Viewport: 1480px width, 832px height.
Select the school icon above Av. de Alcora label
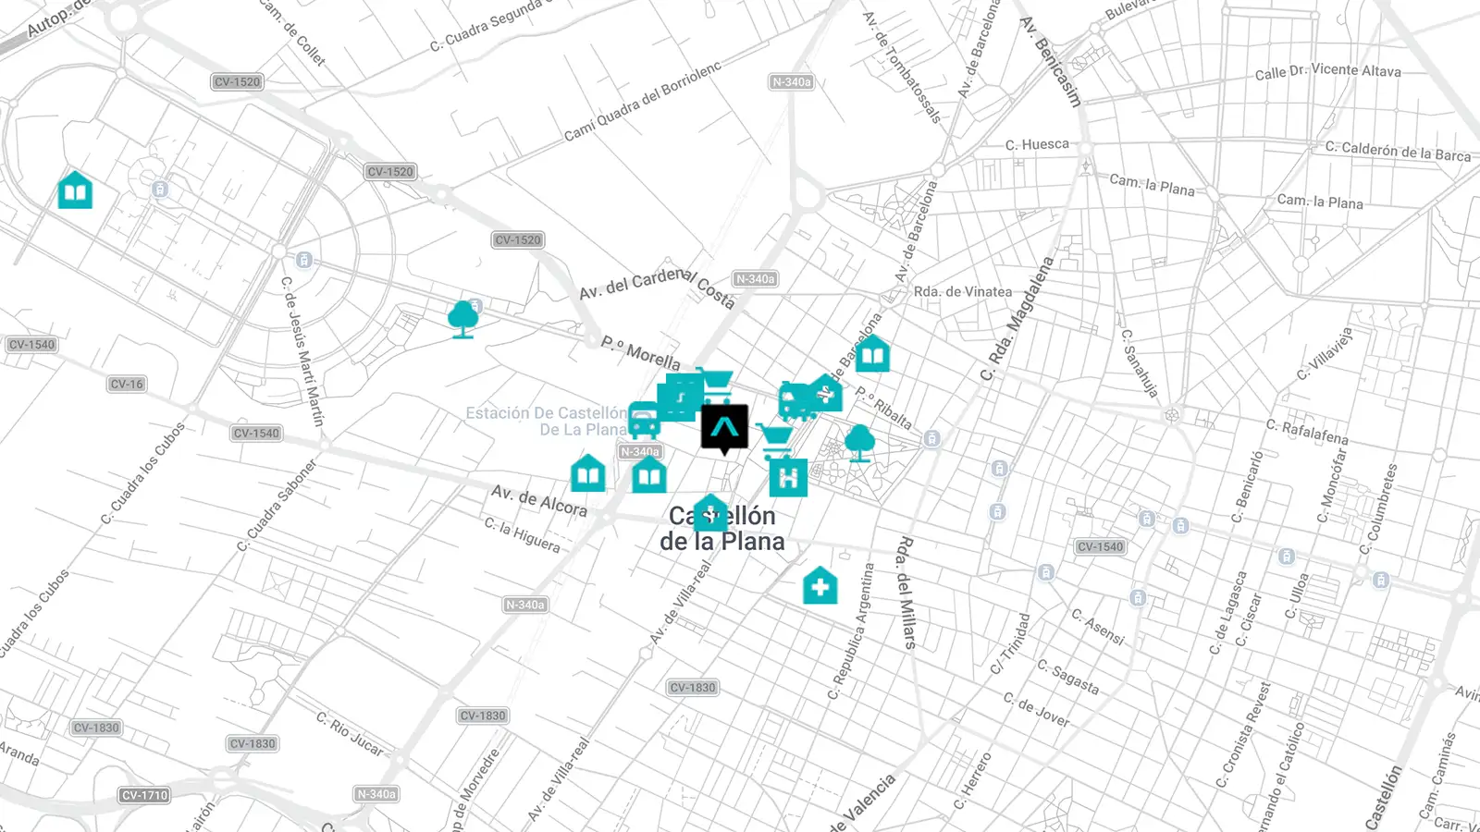pyautogui.click(x=587, y=473)
